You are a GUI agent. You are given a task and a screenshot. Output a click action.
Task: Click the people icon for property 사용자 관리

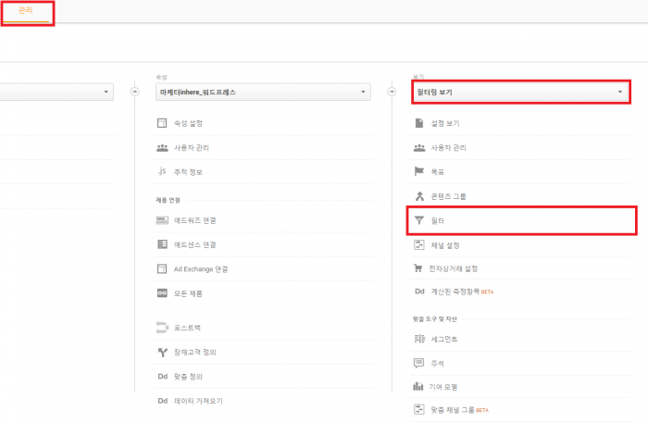162,147
